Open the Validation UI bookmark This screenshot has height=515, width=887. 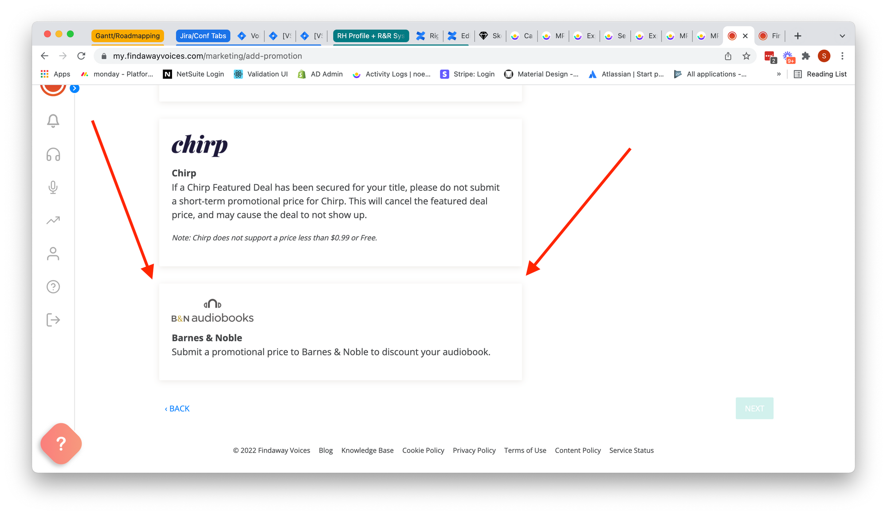tap(261, 74)
